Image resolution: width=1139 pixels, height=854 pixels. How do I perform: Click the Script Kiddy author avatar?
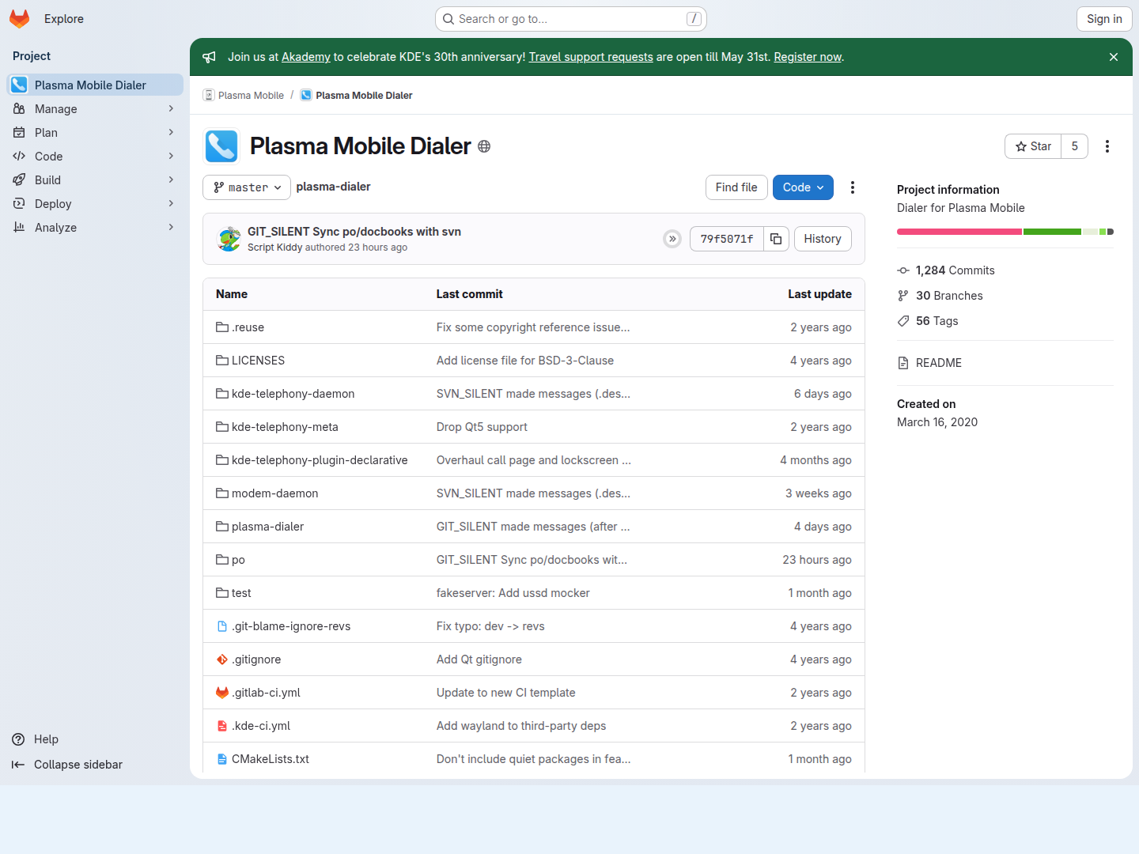coord(229,239)
